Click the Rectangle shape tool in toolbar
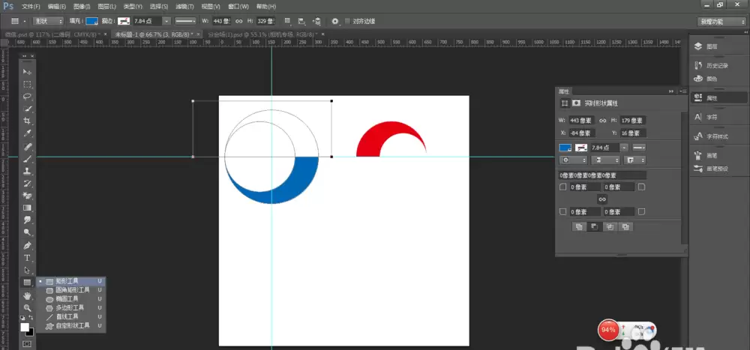Screen dimensions: 750x350 (27, 283)
